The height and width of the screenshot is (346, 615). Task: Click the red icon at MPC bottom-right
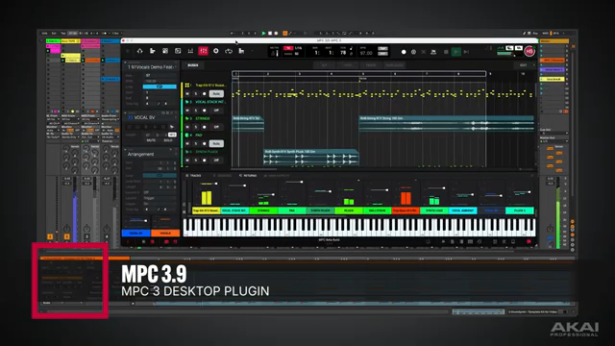pos(529,241)
